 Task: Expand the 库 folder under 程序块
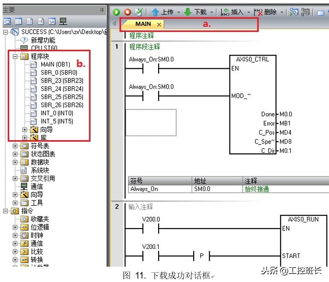(x=25, y=138)
